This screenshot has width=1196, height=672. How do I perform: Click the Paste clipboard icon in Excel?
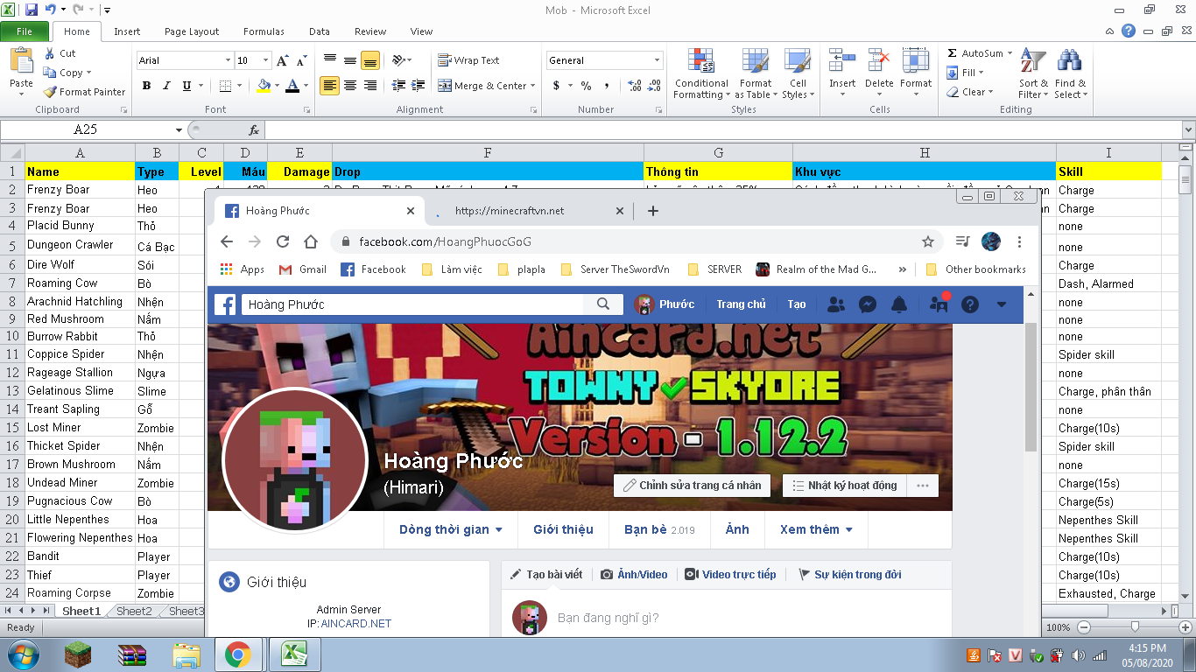(21, 61)
